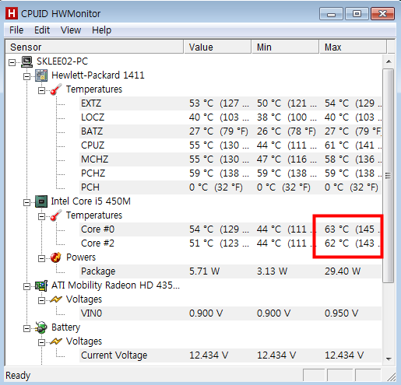Select the BATZ temperature row
The height and width of the screenshot is (385, 401).
coord(230,131)
